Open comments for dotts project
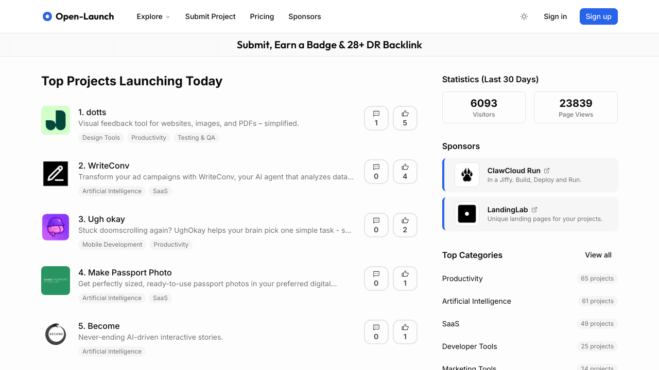Screen dimensions: 659x370 tap(376, 118)
